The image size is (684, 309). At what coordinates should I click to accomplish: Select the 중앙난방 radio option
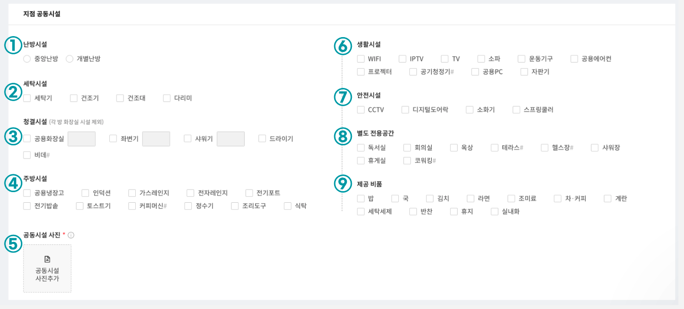27,59
